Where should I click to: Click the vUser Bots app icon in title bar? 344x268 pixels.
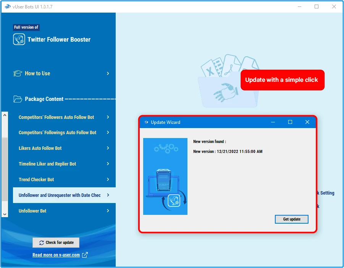point(8,6)
